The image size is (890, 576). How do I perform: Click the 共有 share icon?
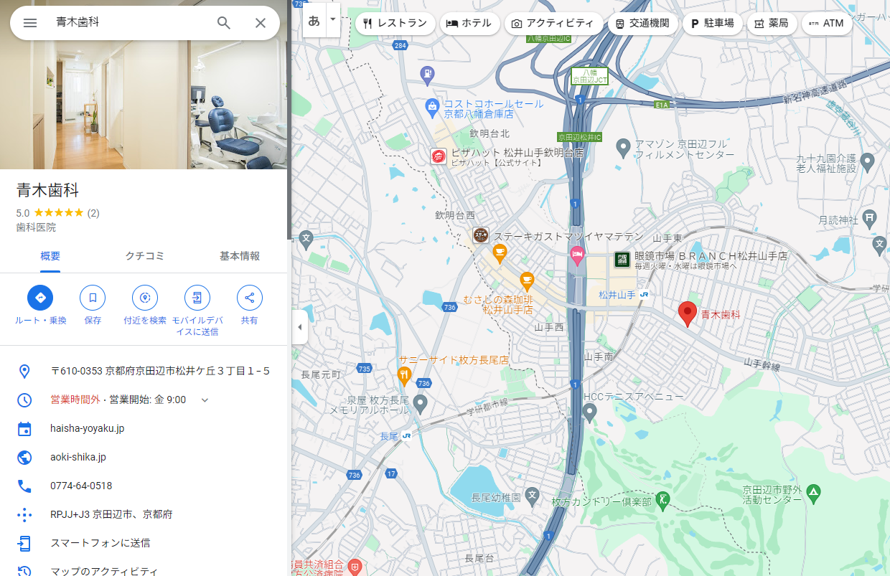(x=249, y=297)
